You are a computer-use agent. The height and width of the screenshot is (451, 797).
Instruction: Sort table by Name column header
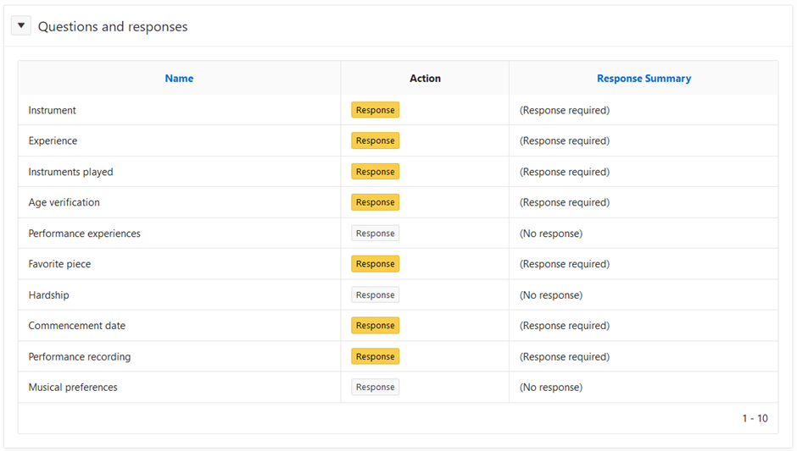click(179, 79)
